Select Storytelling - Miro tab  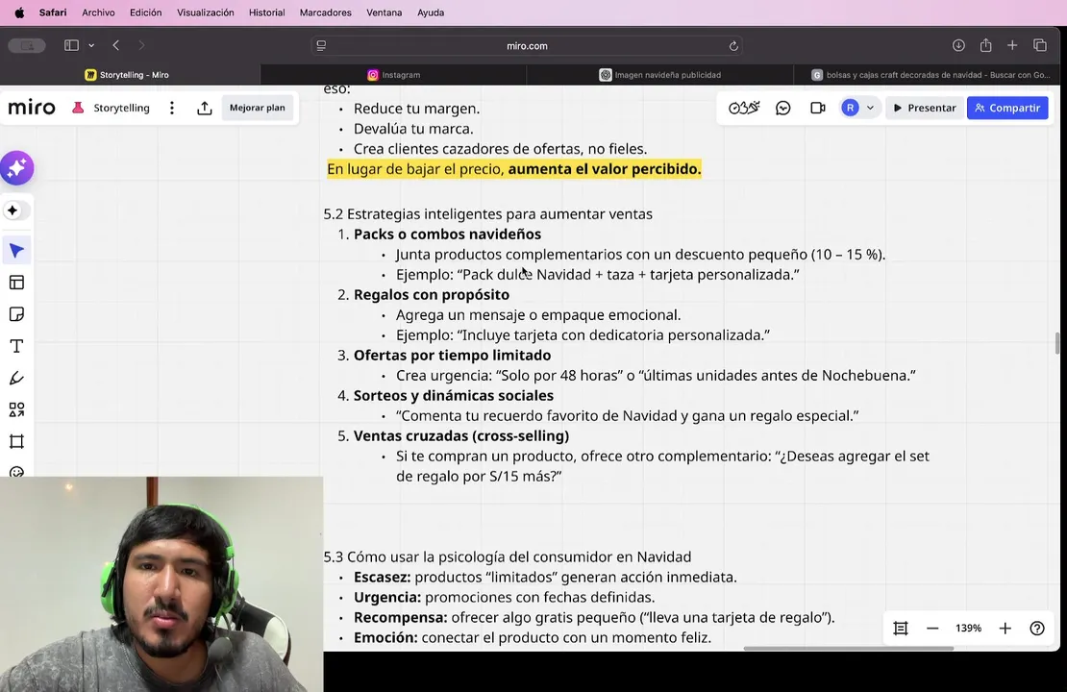point(130,75)
